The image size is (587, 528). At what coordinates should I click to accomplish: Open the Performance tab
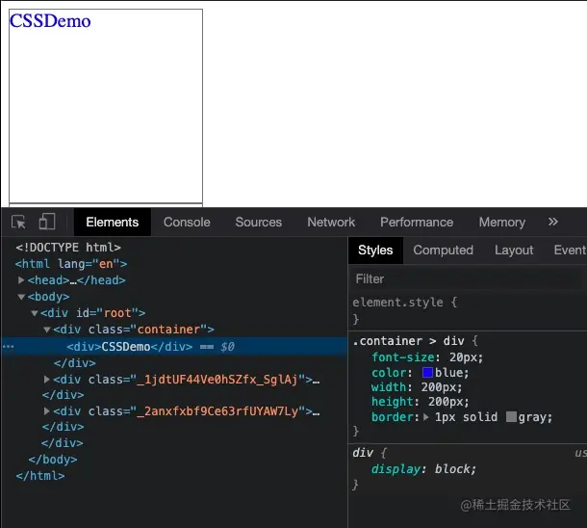417,223
